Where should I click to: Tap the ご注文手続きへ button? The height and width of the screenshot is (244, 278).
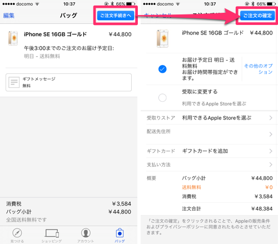116,16
